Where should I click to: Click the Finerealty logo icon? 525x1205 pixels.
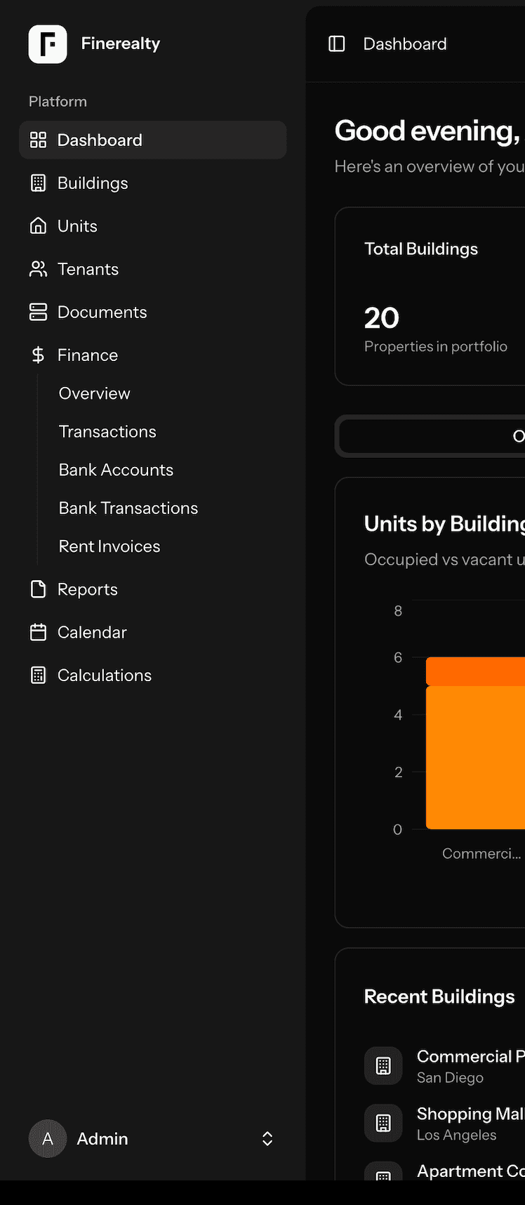point(47,44)
